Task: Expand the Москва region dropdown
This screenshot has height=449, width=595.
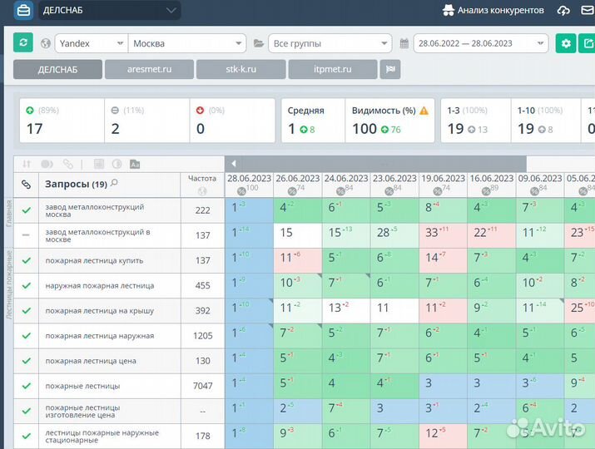Action: pyautogui.click(x=187, y=43)
